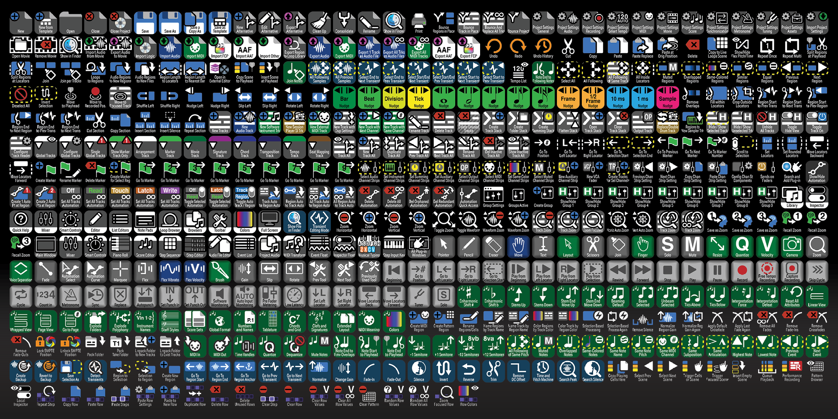This screenshot has height=419, width=838.
Task: Show the Beat Mapping Track icon
Action: click(319, 147)
